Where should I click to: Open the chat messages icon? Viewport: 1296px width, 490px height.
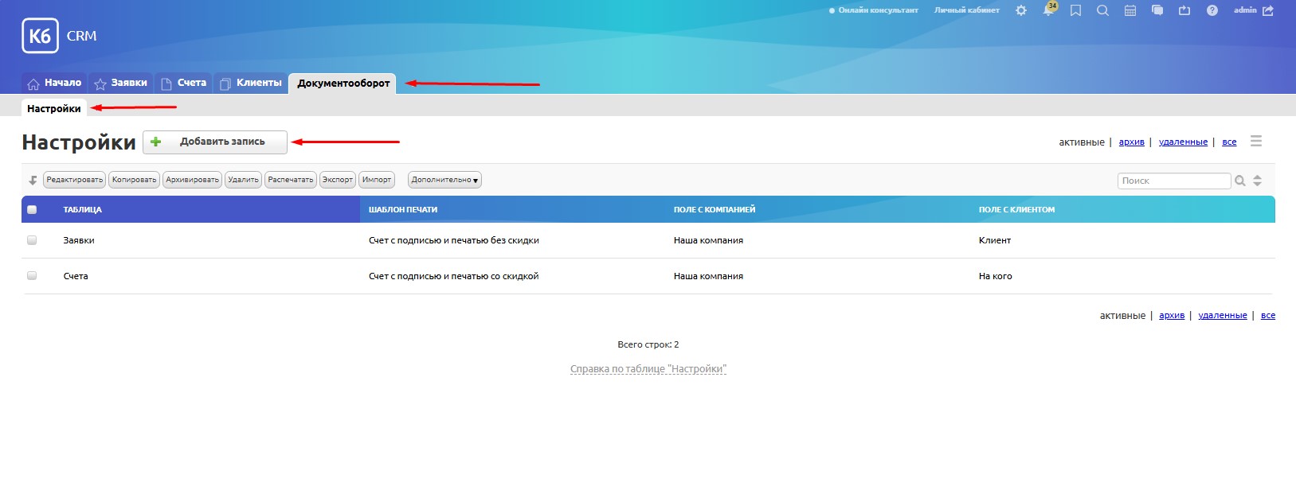coord(1157,10)
